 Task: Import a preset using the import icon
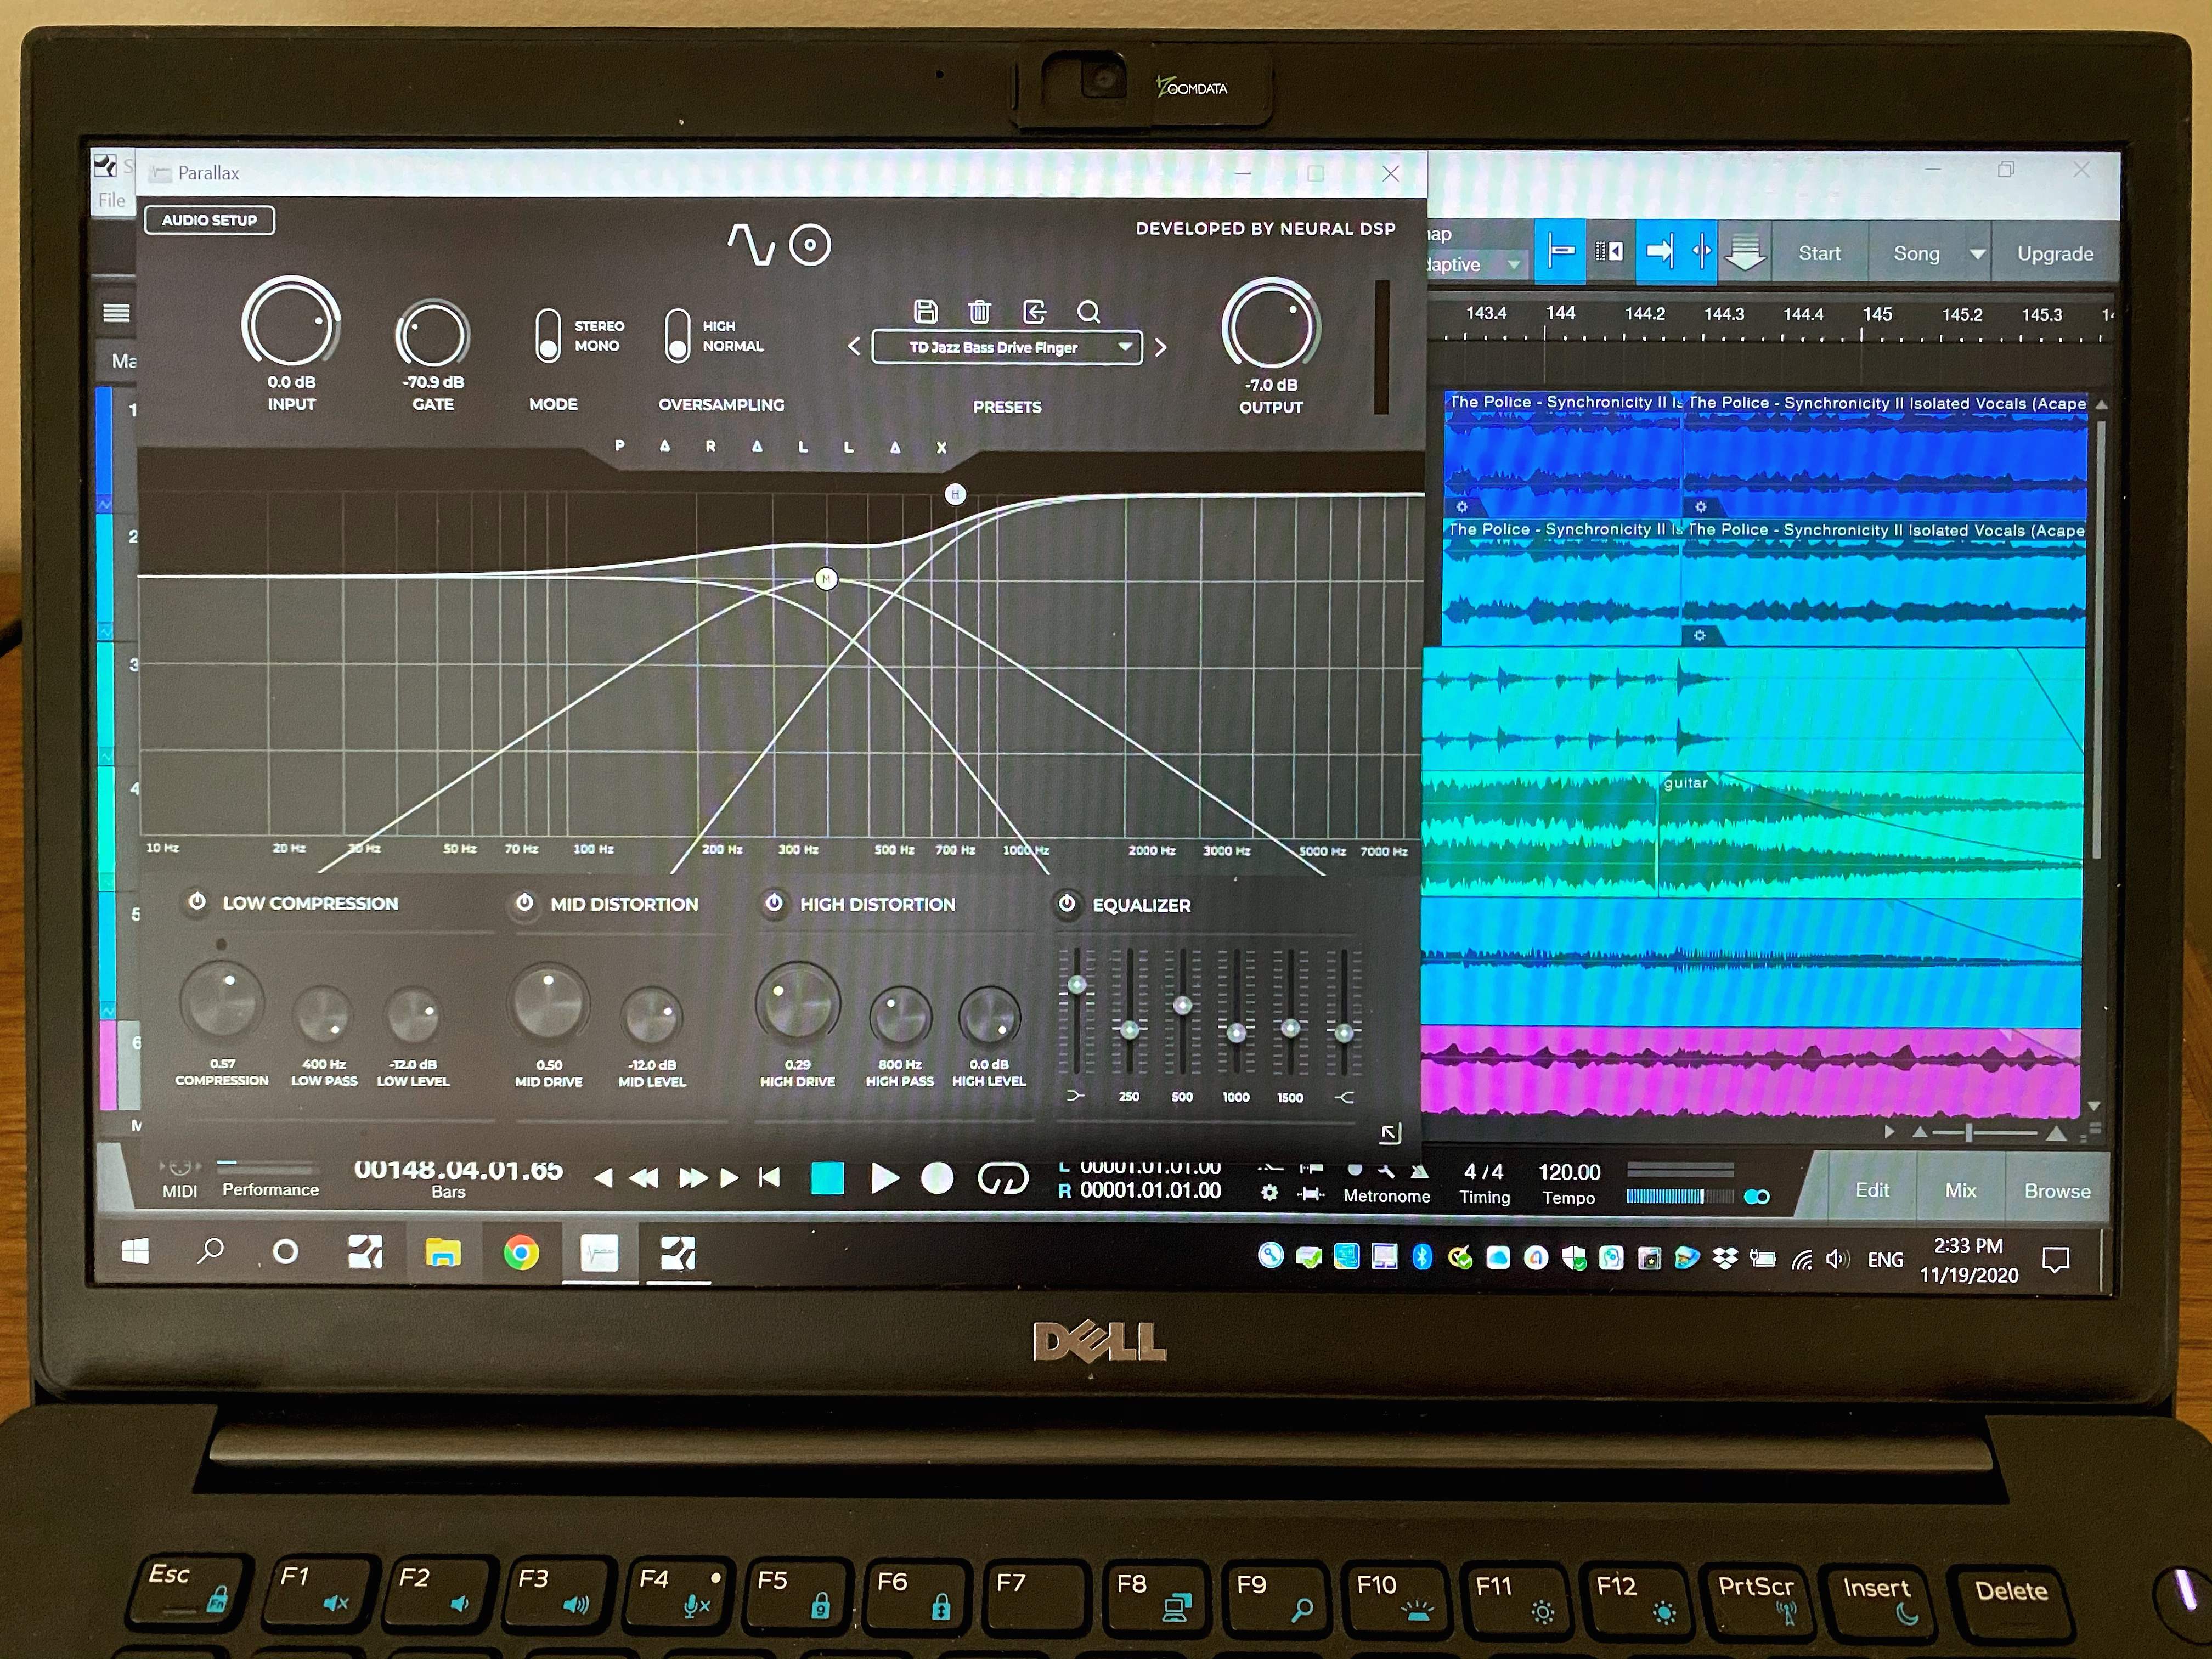(x=1035, y=312)
